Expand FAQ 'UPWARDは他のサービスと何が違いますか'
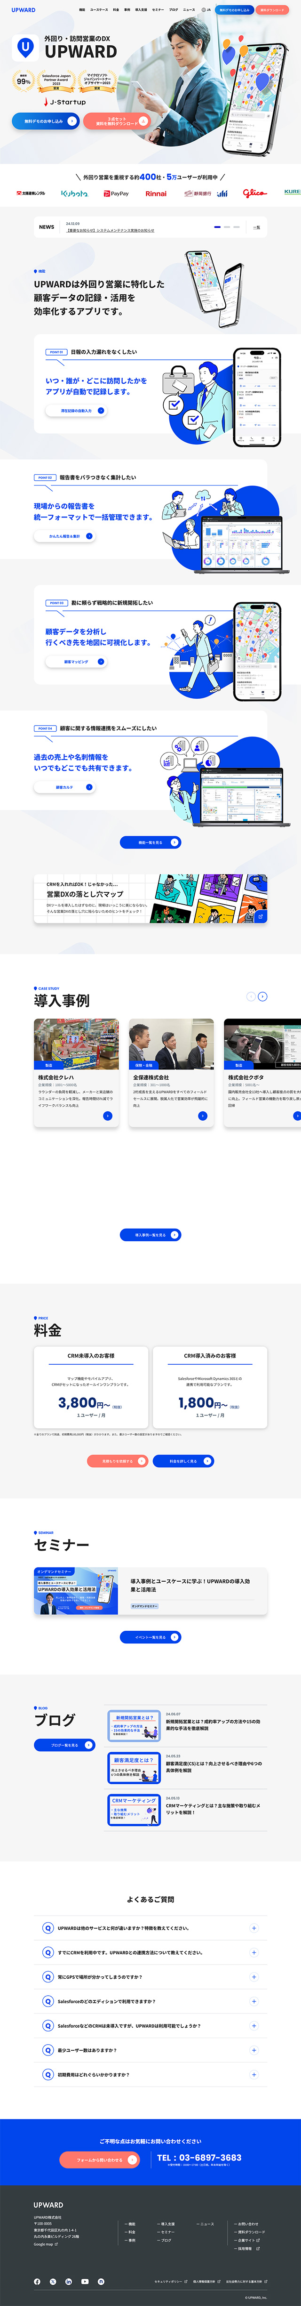 pyautogui.click(x=150, y=1928)
